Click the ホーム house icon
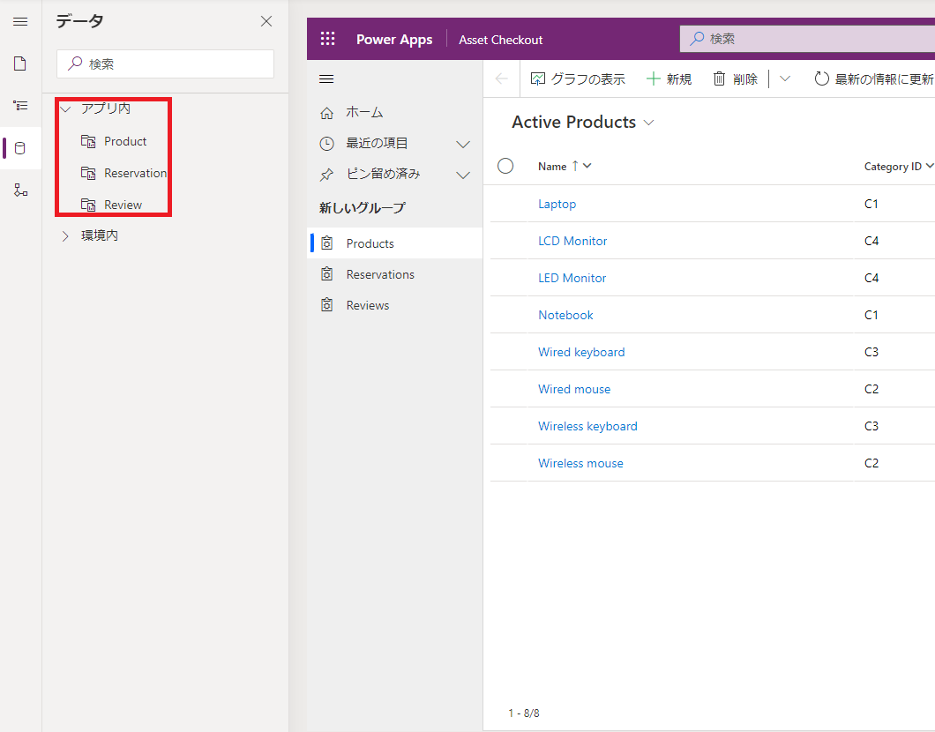The height and width of the screenshot is (732, 935). point(326,113)
